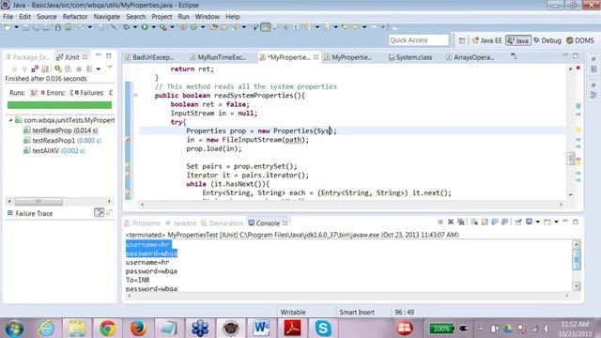Open Chrome from the Windows taskbar
The height and width of the screenshot is (338, 601).
pos(107,328)
